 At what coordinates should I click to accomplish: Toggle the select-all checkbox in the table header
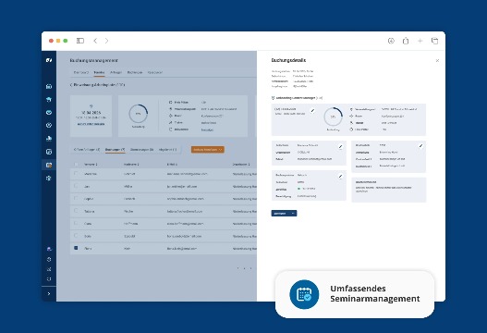[x=76, y=164]
